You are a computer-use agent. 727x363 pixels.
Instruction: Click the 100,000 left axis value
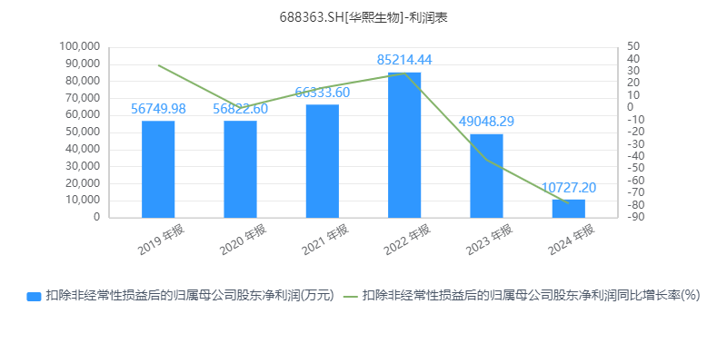coord(80,46)
